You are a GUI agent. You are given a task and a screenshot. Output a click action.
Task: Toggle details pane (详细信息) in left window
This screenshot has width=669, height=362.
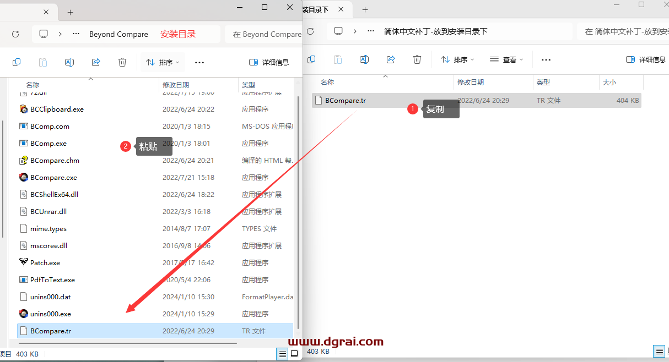click(269, 62)
